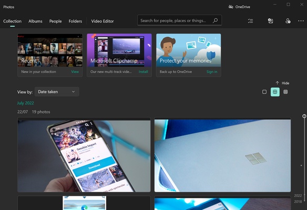Viewport: 307px width, 210px height.
Task: Open the Recent collection card thumbnail
Action: click(x=50, y=50)
